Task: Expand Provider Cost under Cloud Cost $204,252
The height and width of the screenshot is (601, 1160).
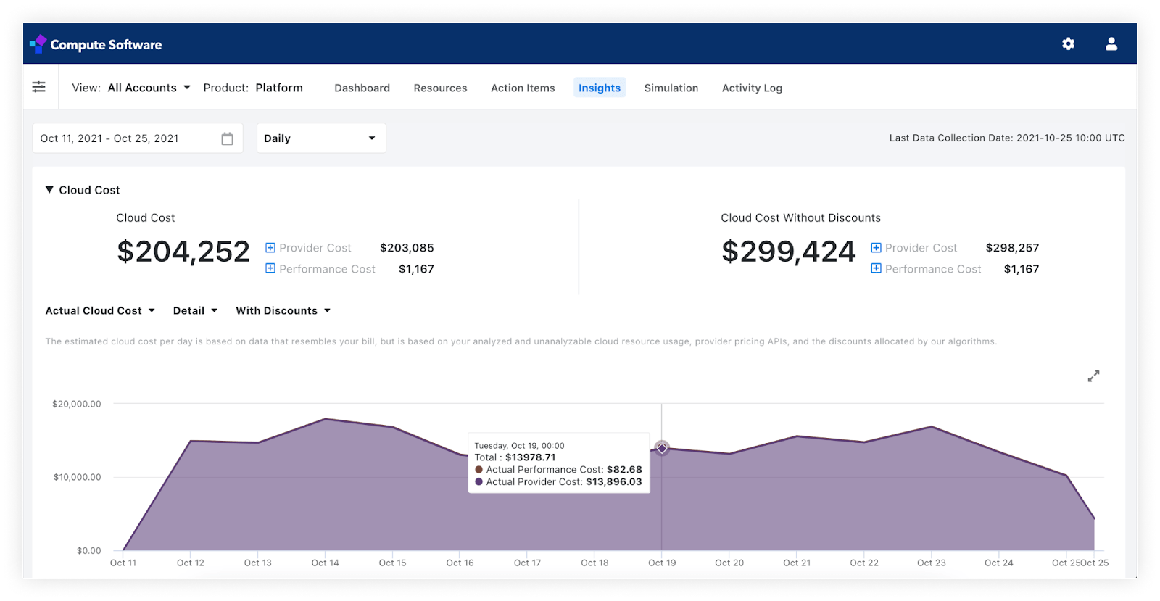Action: tap(270, 248)
